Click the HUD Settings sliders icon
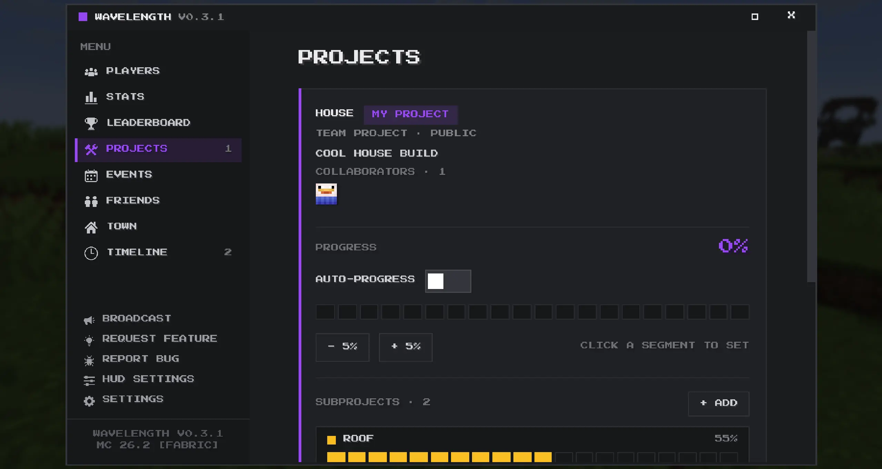The width and height of the screenshot is (882, 469). [x=89, y=381]
